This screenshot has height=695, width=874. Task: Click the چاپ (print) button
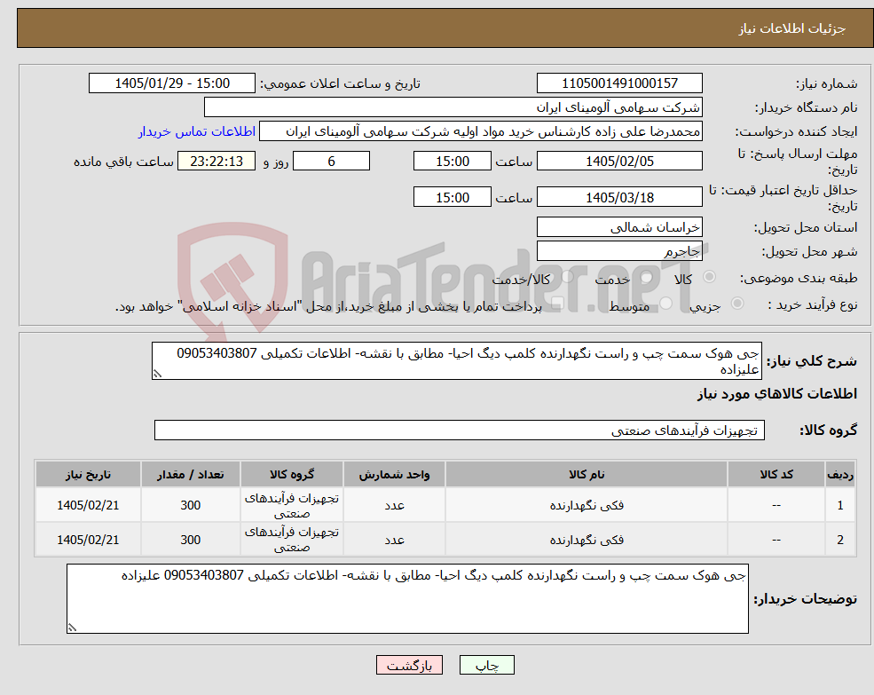tap(486, 665)
